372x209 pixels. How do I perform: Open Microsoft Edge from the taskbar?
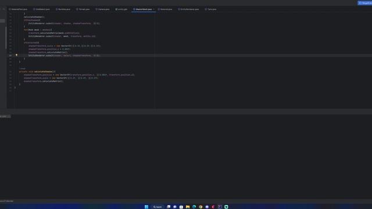(x=194, y=207)
